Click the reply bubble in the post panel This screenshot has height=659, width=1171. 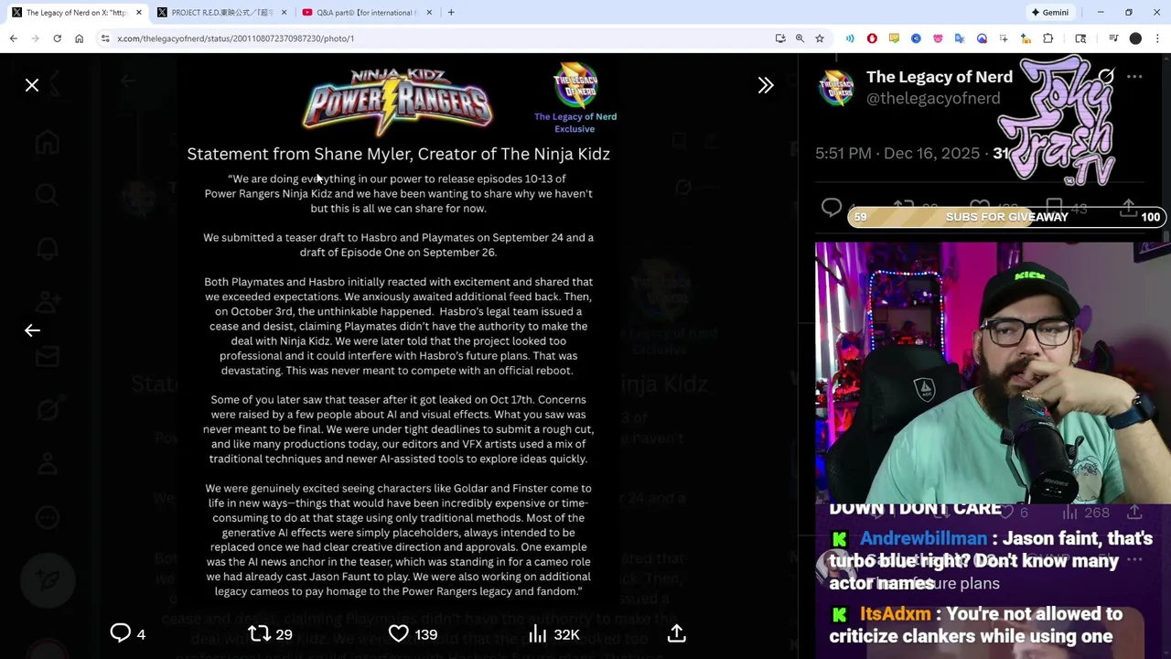point(831,208)
